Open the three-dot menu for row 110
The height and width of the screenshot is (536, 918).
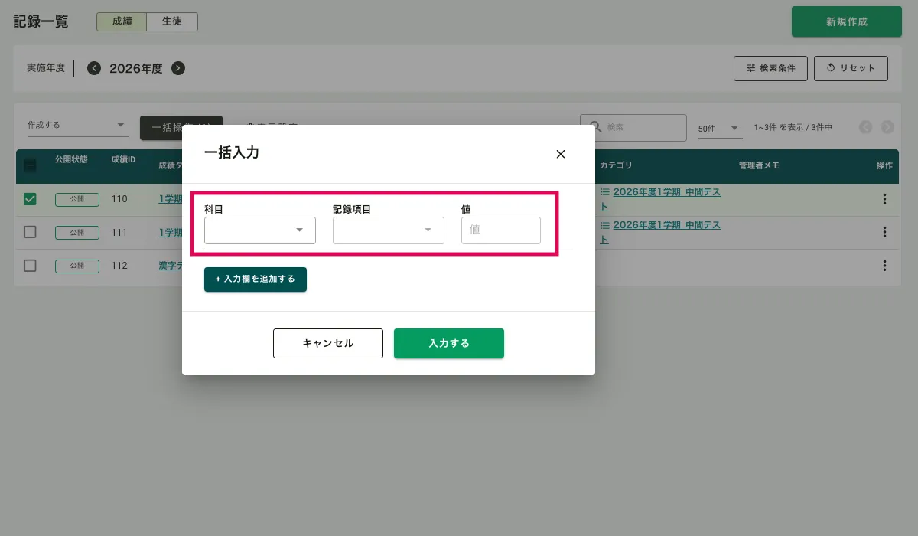click(884, 199)
